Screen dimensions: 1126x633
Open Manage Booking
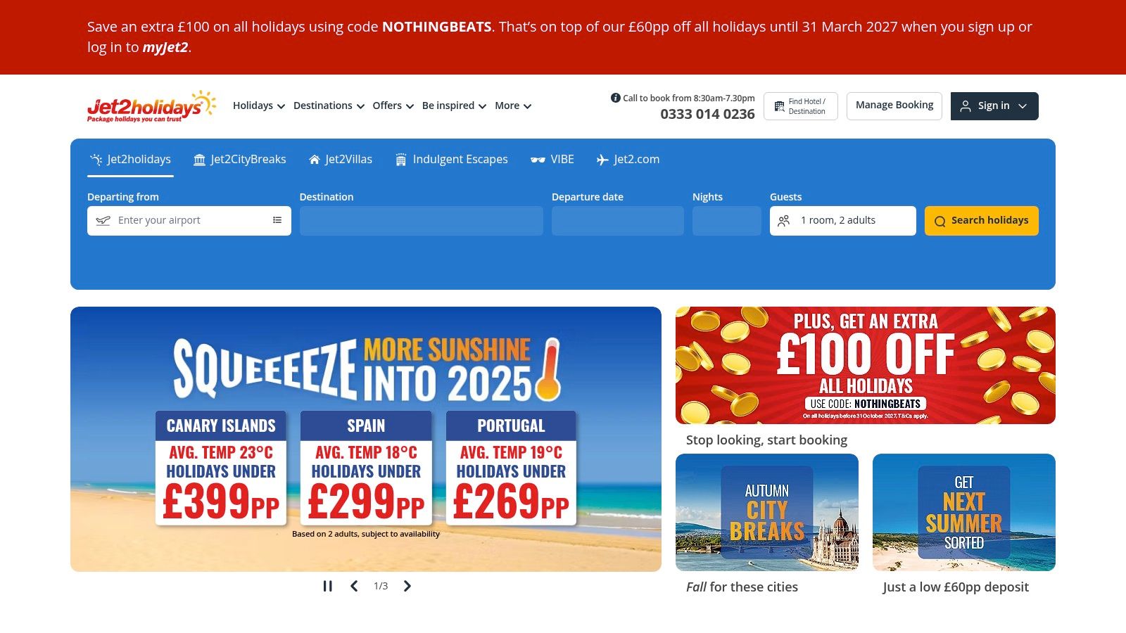click(894, 105)
